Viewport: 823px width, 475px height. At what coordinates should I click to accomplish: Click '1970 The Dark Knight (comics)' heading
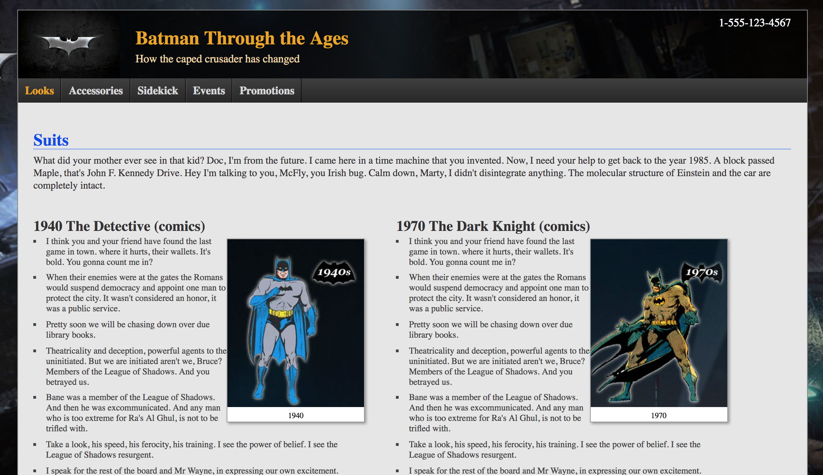click(493, 226)
